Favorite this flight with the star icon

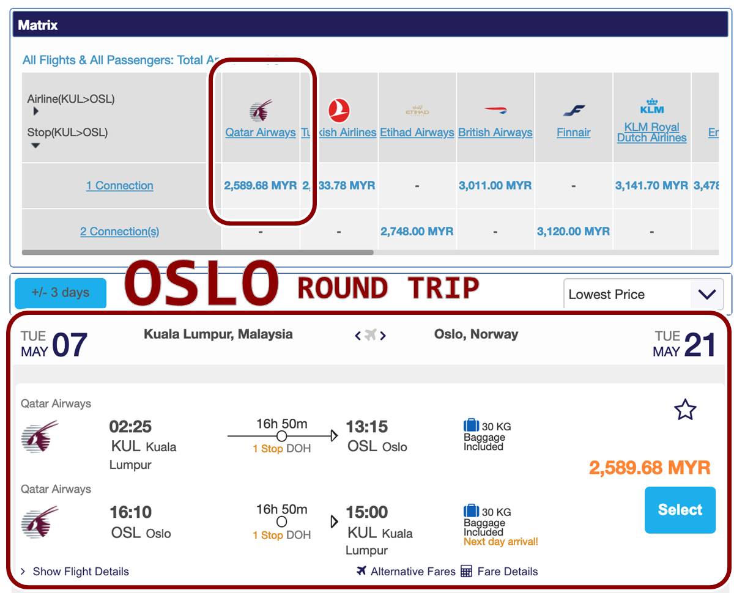pos(685,410)
